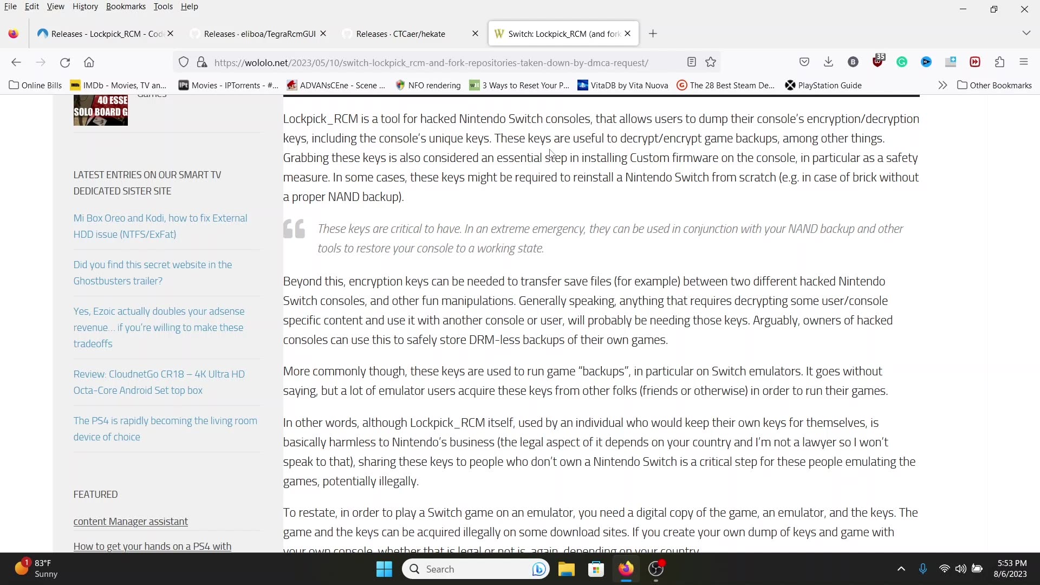The image size is (1040, 585).
Task: Open Firefox application hamburger menu
Action: [1023, 62]
